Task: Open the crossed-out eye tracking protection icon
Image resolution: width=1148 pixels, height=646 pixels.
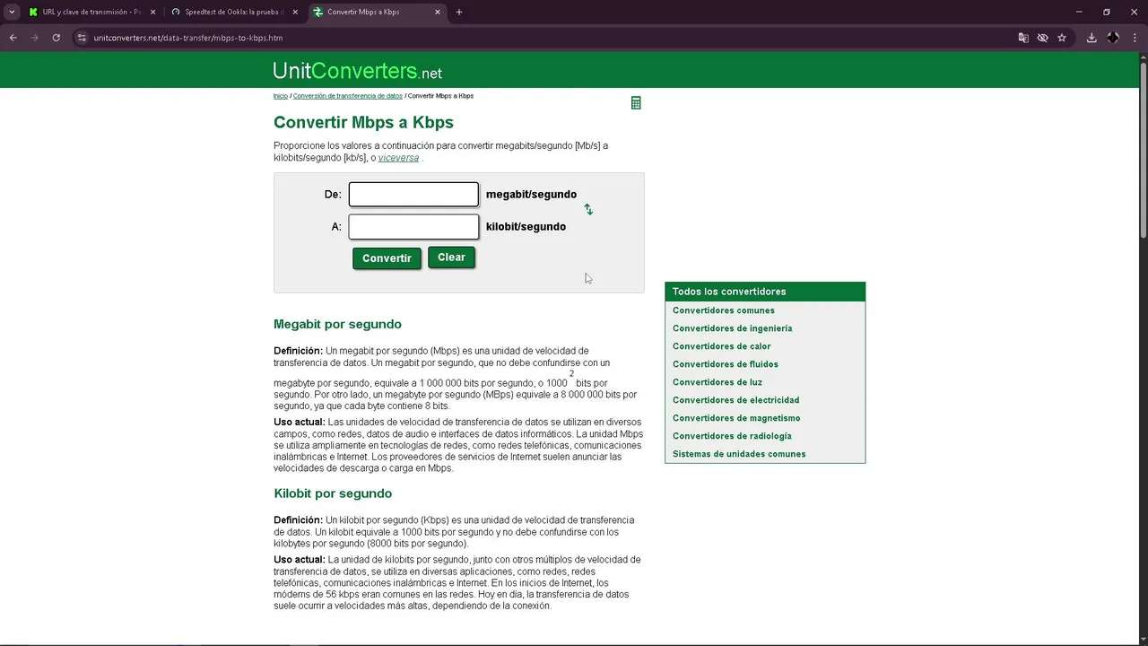Action: [x=1042, y=38]
